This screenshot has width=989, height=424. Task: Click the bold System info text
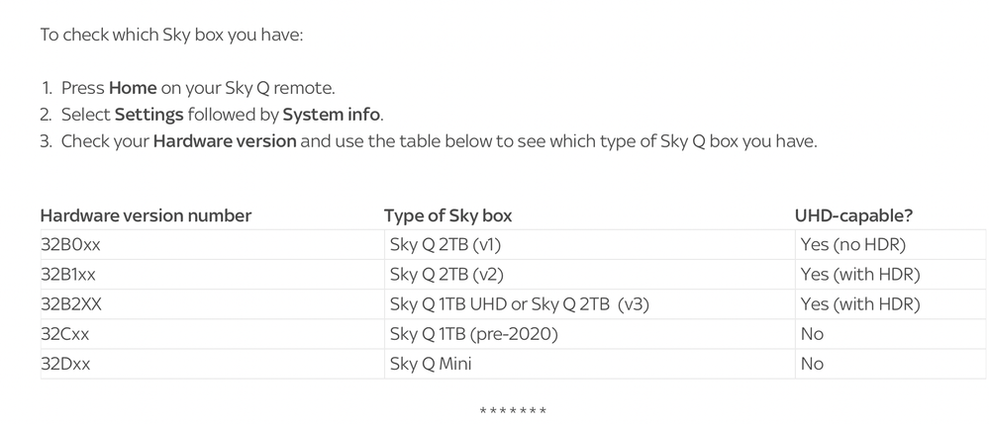332,115
